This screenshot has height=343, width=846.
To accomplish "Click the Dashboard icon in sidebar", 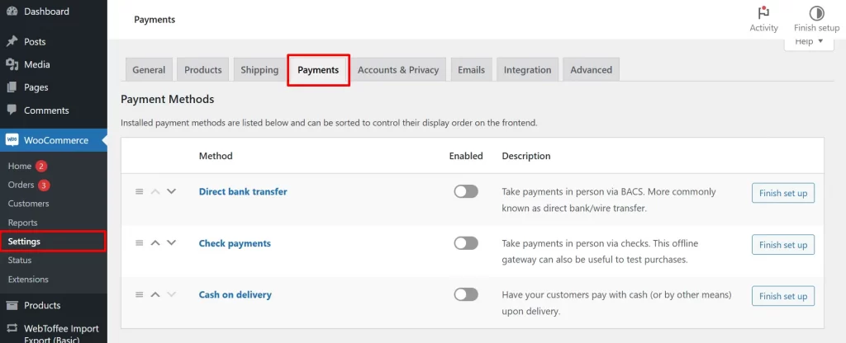I will tap(12, 12).
